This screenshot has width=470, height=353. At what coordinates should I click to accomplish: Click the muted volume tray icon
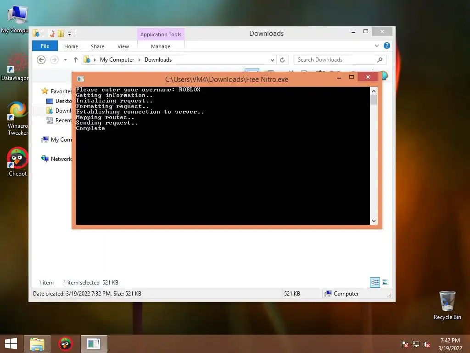point(426,344)
